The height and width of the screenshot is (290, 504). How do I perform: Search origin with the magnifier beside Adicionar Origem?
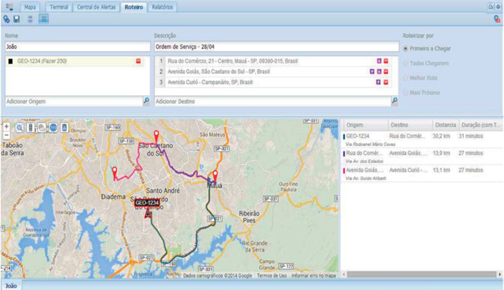pyautogui.click(x=146, y=101)
